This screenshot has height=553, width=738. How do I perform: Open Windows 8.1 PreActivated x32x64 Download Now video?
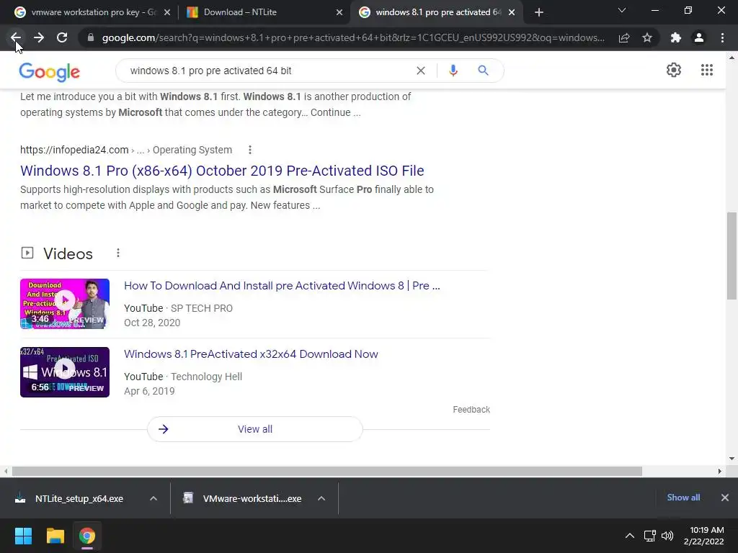point(251,354)
